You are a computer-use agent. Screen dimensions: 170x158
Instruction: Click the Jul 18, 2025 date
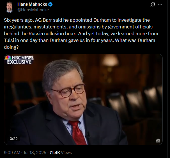pos(35,153)
